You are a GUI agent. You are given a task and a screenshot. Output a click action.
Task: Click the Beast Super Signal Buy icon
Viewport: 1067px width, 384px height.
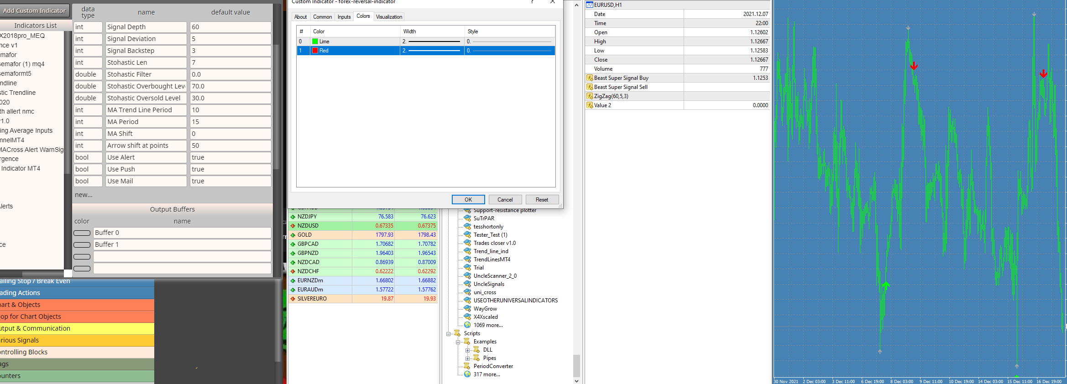coord(590,78)
